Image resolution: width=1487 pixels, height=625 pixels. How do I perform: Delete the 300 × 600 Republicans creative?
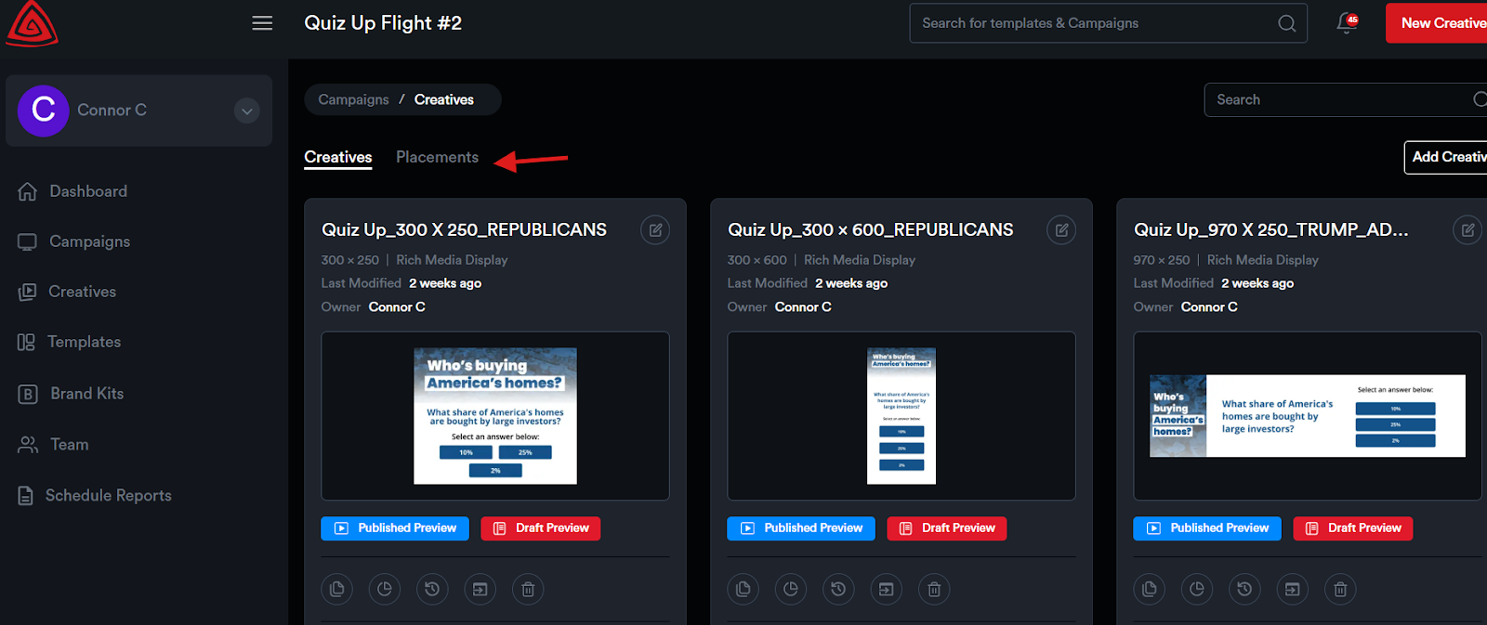934,589
